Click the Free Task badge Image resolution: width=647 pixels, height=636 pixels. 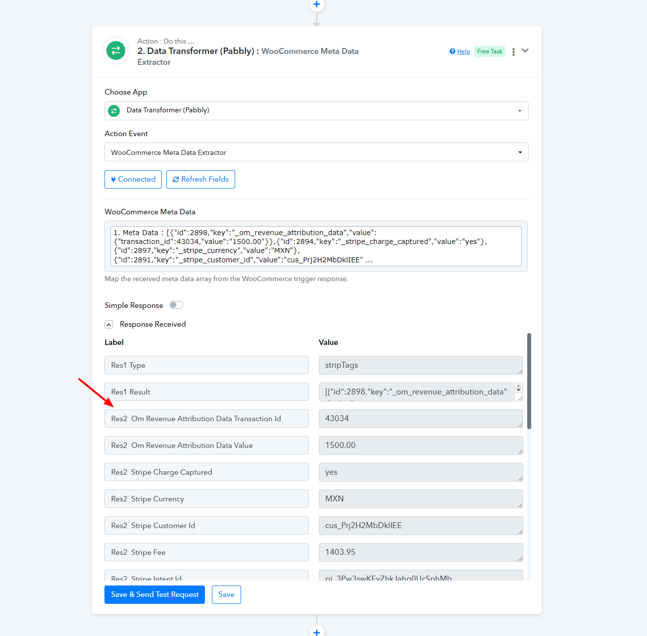tap(490, 51)
